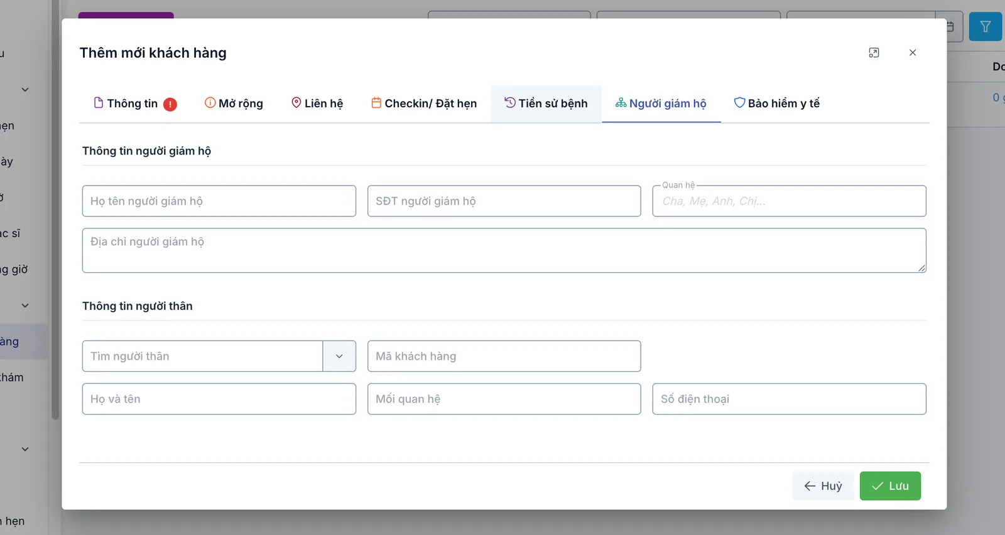The width and height of the screenshot is (1005, 535).
Task: Click the red error badge on Thông tin
Action: 170,104
